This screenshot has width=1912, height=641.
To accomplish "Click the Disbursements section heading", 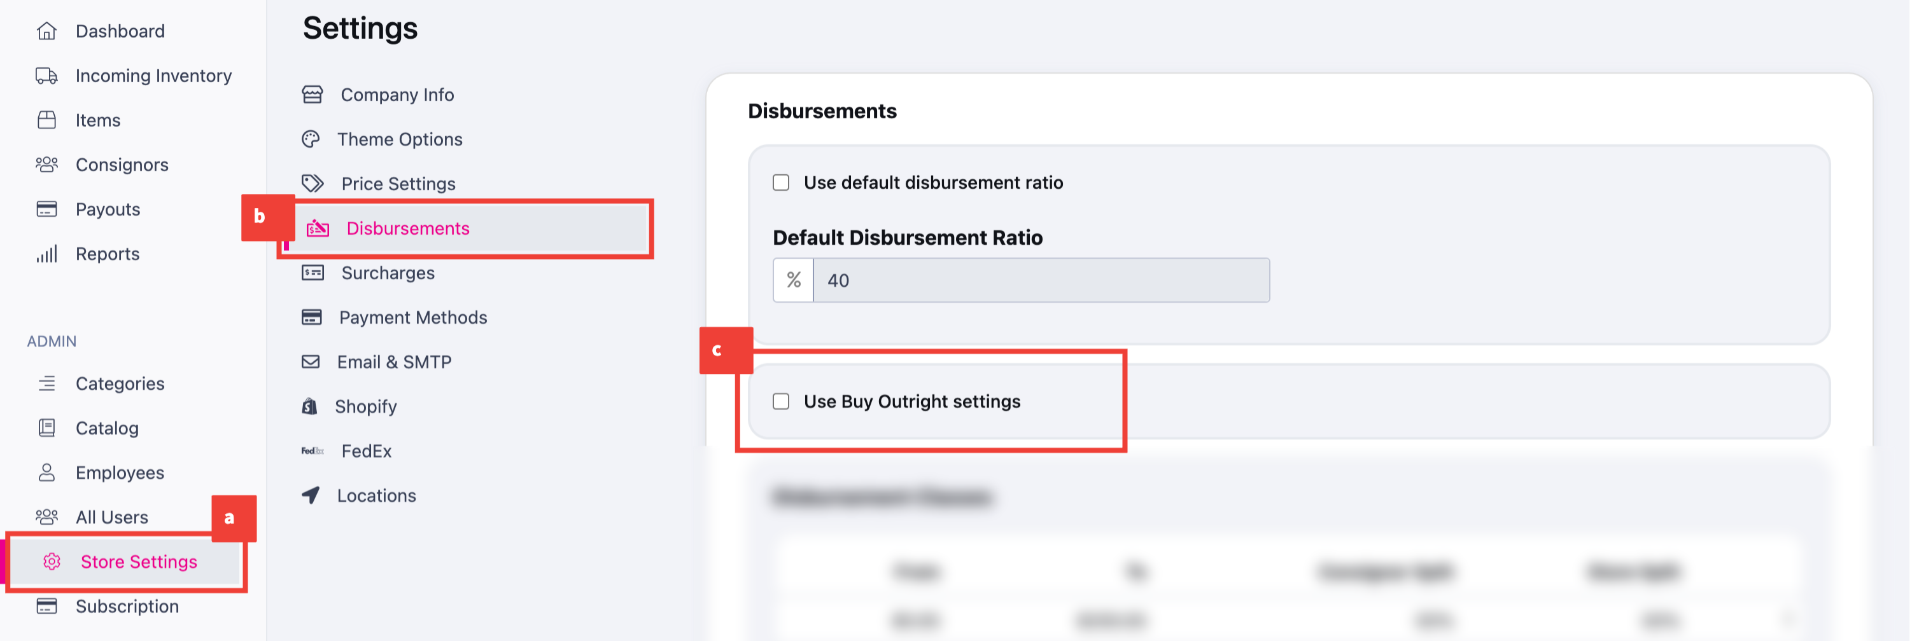I will [x=822, y=111].
